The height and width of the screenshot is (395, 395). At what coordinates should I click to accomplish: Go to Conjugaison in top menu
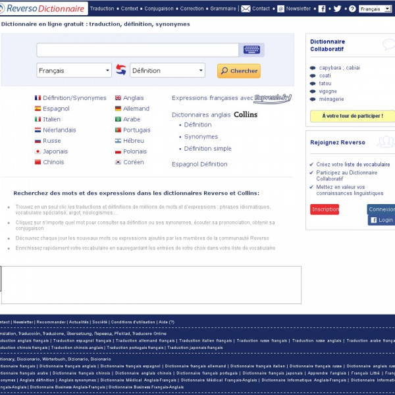tap(159, 9)
